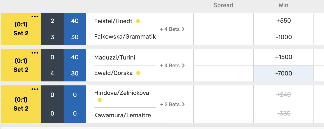Open three-dots menu for Feistel/Hoedt match

pos(35,17)
